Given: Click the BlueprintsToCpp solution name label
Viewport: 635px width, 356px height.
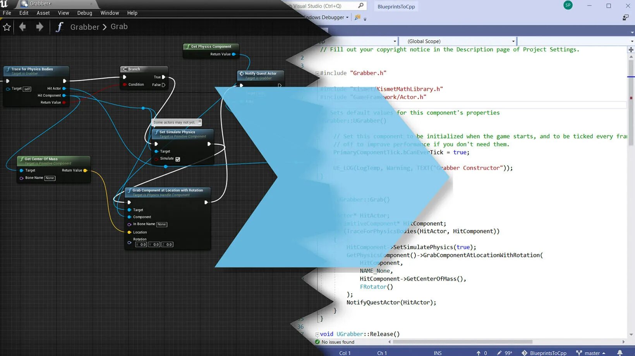Looking at the screenshot, I should click(396, 7).
